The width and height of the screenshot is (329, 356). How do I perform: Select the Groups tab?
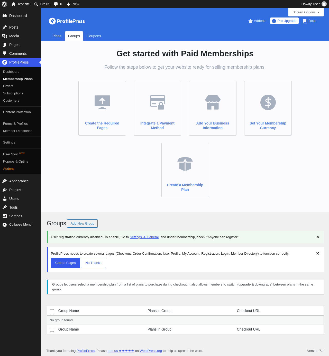tap(74, 36)
